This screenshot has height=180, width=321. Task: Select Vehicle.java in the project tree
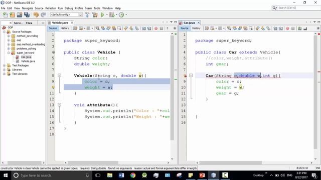click(28, 61)
